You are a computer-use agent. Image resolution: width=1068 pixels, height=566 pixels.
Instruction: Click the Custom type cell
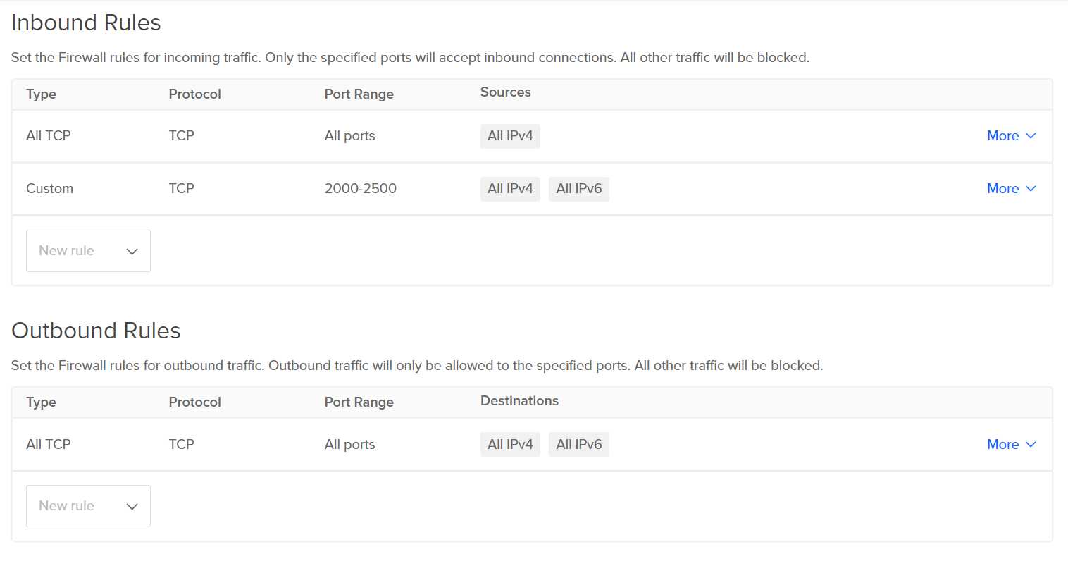[x=49, y=189]
